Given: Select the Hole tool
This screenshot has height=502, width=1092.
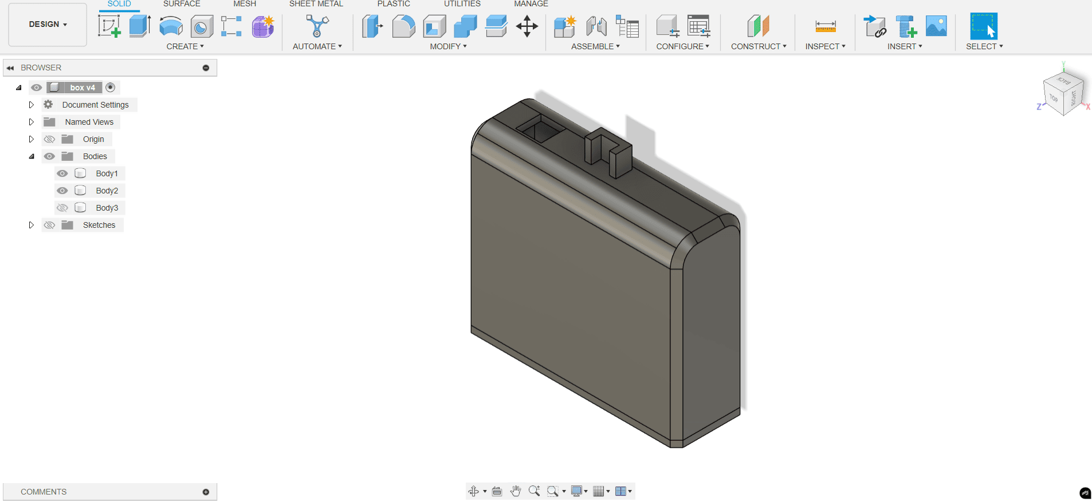Looking at the screenshot, I should tap(202, 26).
